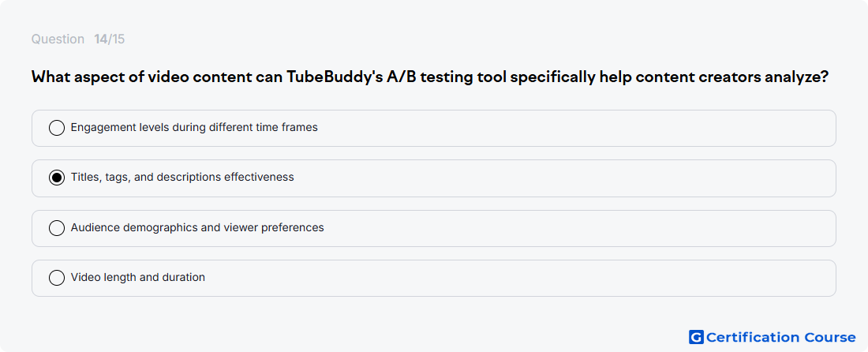Click the blank area of the Video length card

point(520,278)
